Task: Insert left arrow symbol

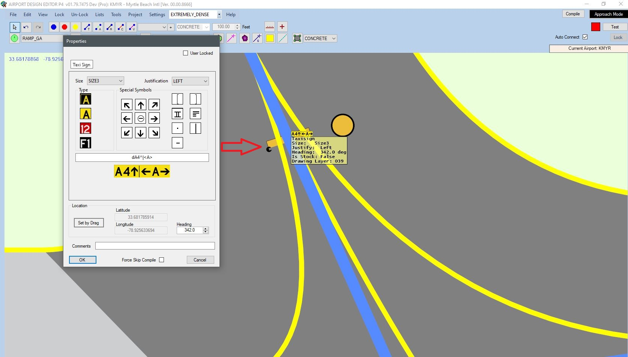Action: click(x=127, y=119)
